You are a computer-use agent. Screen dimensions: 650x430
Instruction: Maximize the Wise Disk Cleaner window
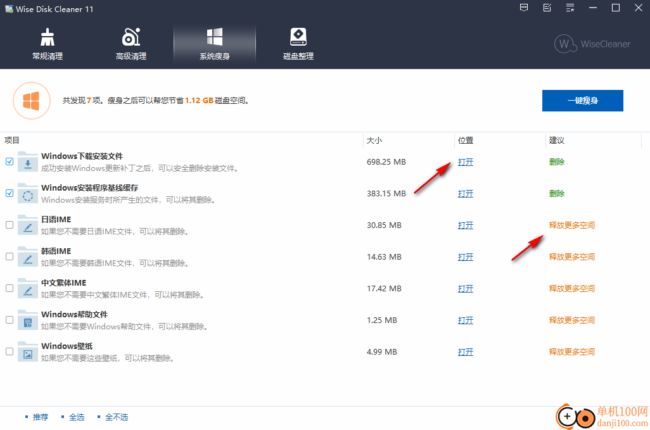click(x=616, y=8)
